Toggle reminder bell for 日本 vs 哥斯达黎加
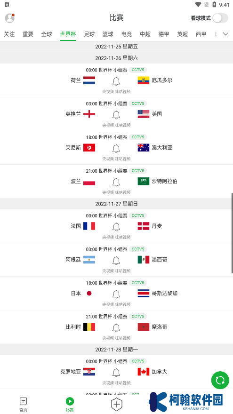233x414 pixels. [x=116, y=294]
